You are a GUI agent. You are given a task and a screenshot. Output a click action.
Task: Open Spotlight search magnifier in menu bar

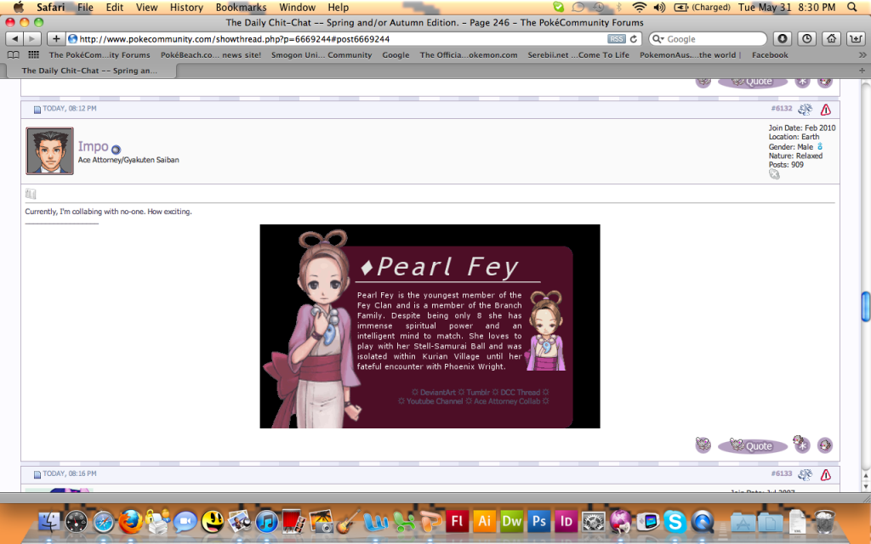click(x=852, y=7)
